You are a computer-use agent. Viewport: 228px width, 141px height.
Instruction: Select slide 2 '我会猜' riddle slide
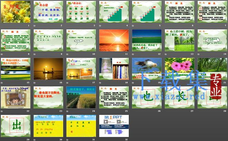pyautogui.click(x=48, y=12)
